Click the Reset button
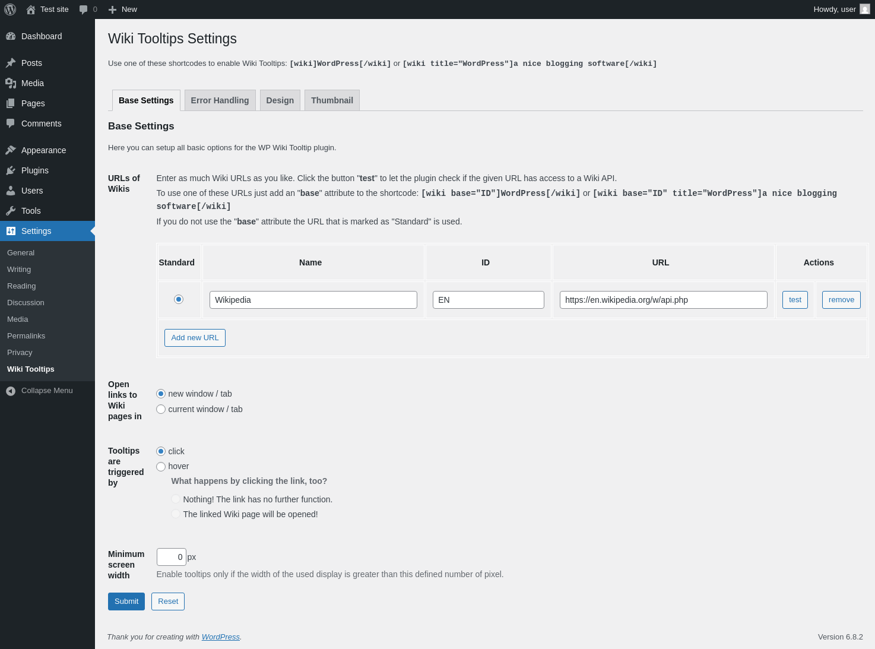This screenshot has height=649, width=875. point(168,601)
